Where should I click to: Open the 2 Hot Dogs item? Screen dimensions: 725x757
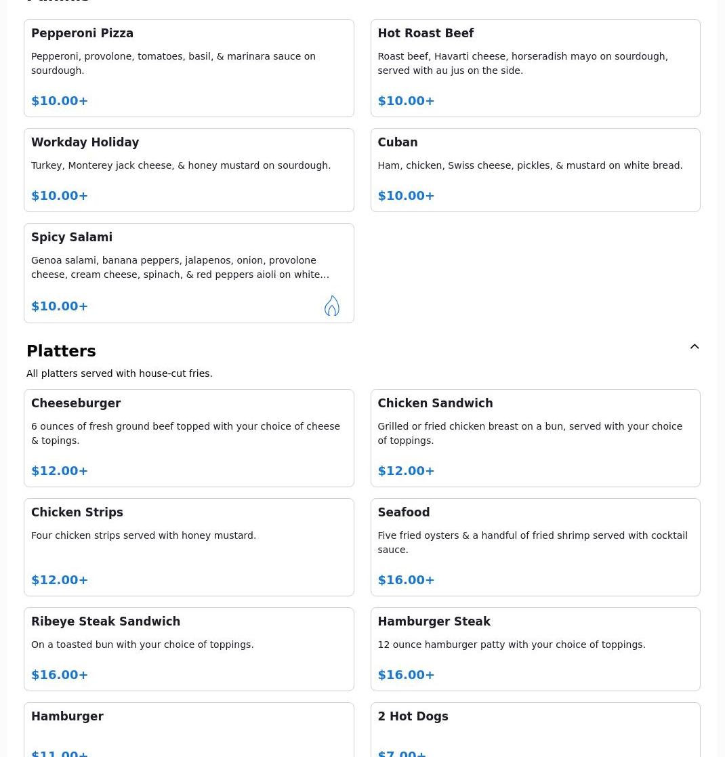(535, 729)
